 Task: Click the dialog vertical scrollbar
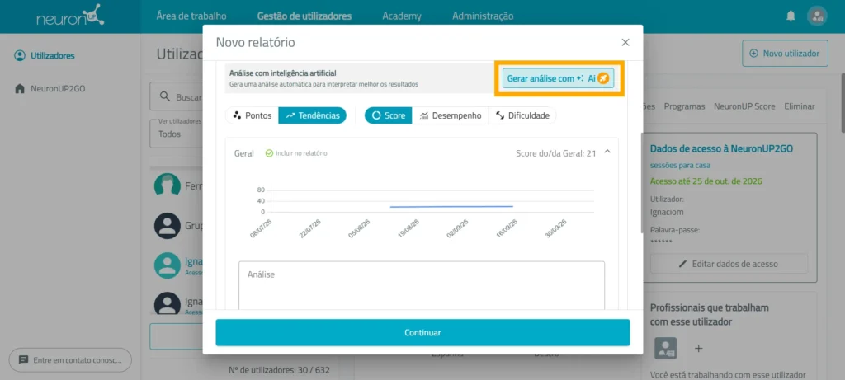tap(640, 183)
